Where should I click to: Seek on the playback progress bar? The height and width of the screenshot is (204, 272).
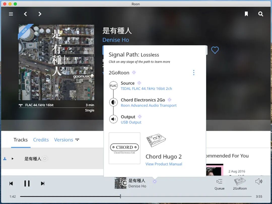[x=136, y=196]
